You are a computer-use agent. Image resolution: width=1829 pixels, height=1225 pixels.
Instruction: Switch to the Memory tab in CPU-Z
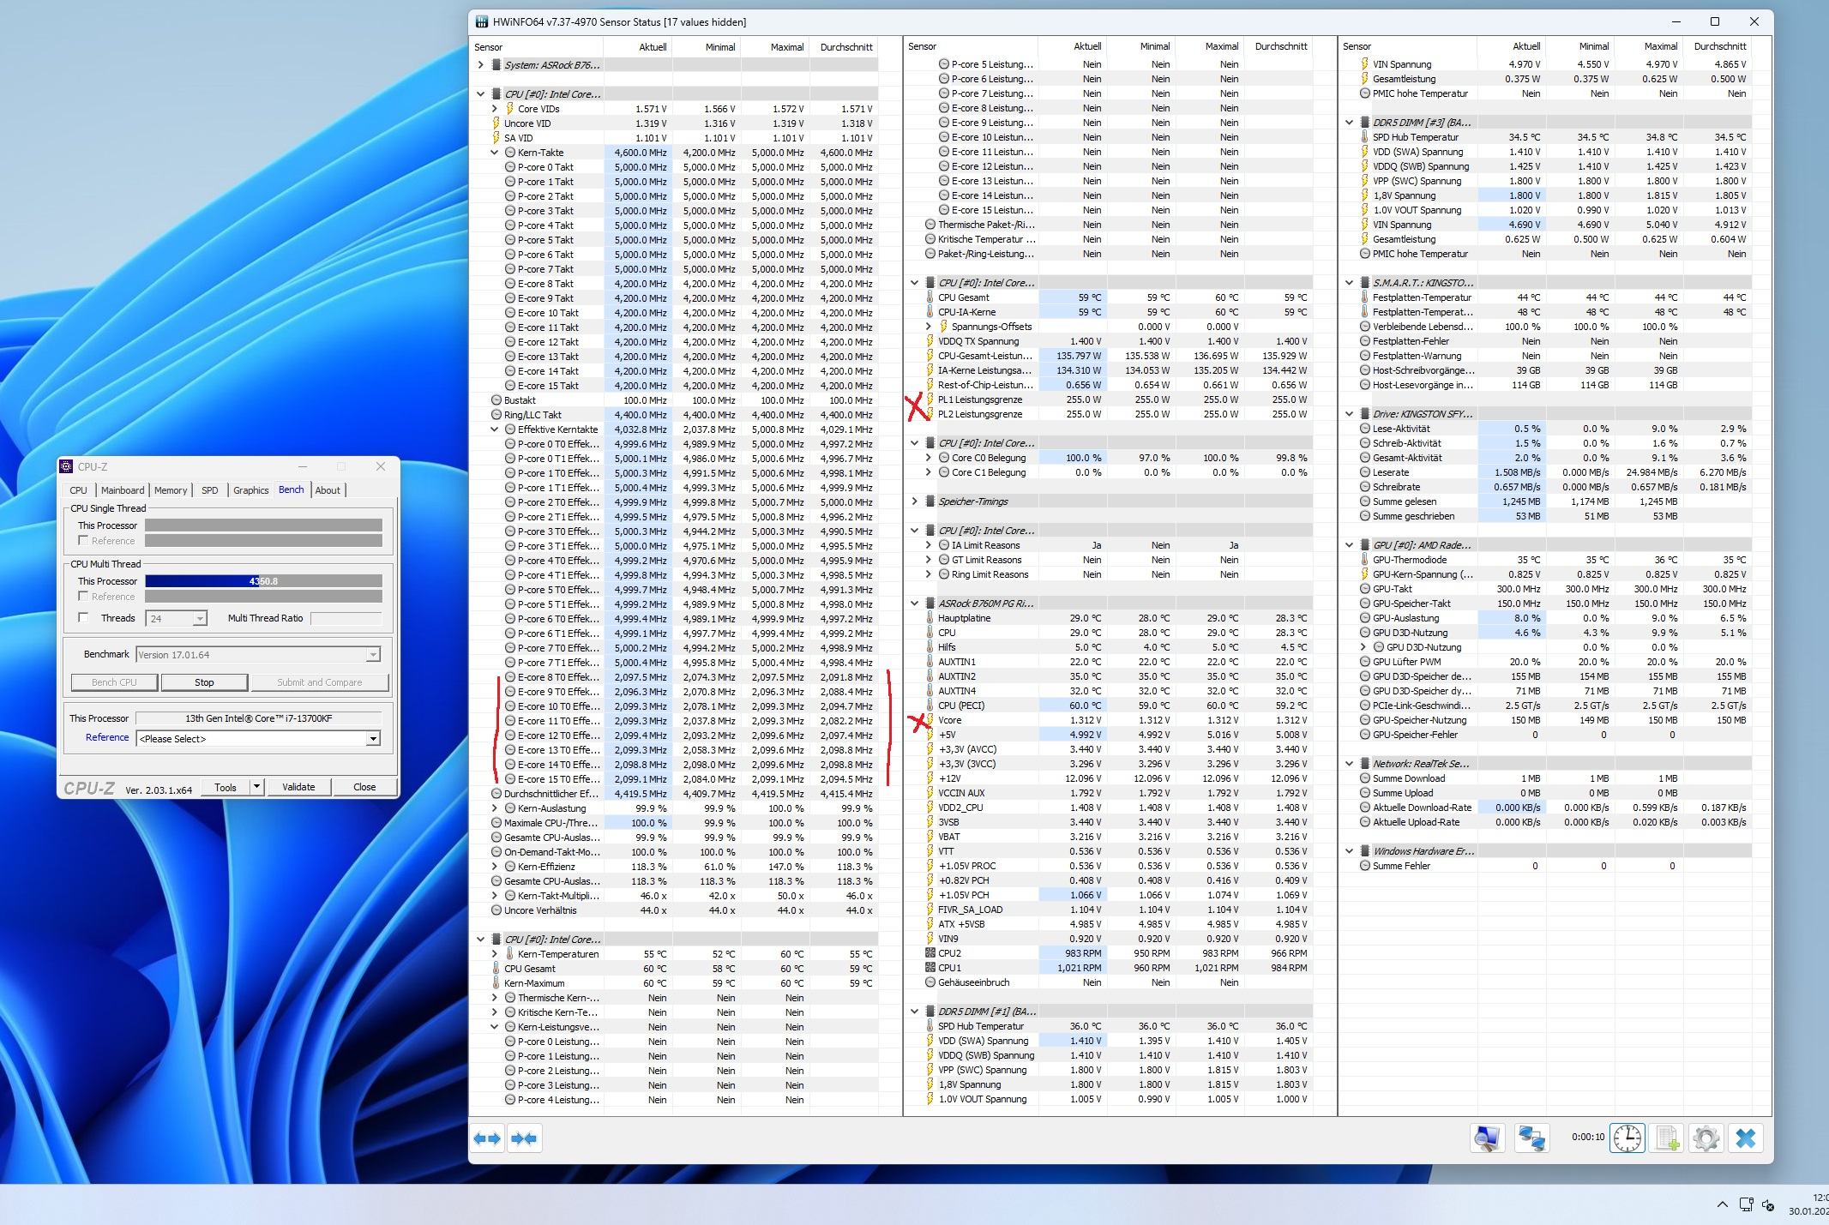(171, 490)
